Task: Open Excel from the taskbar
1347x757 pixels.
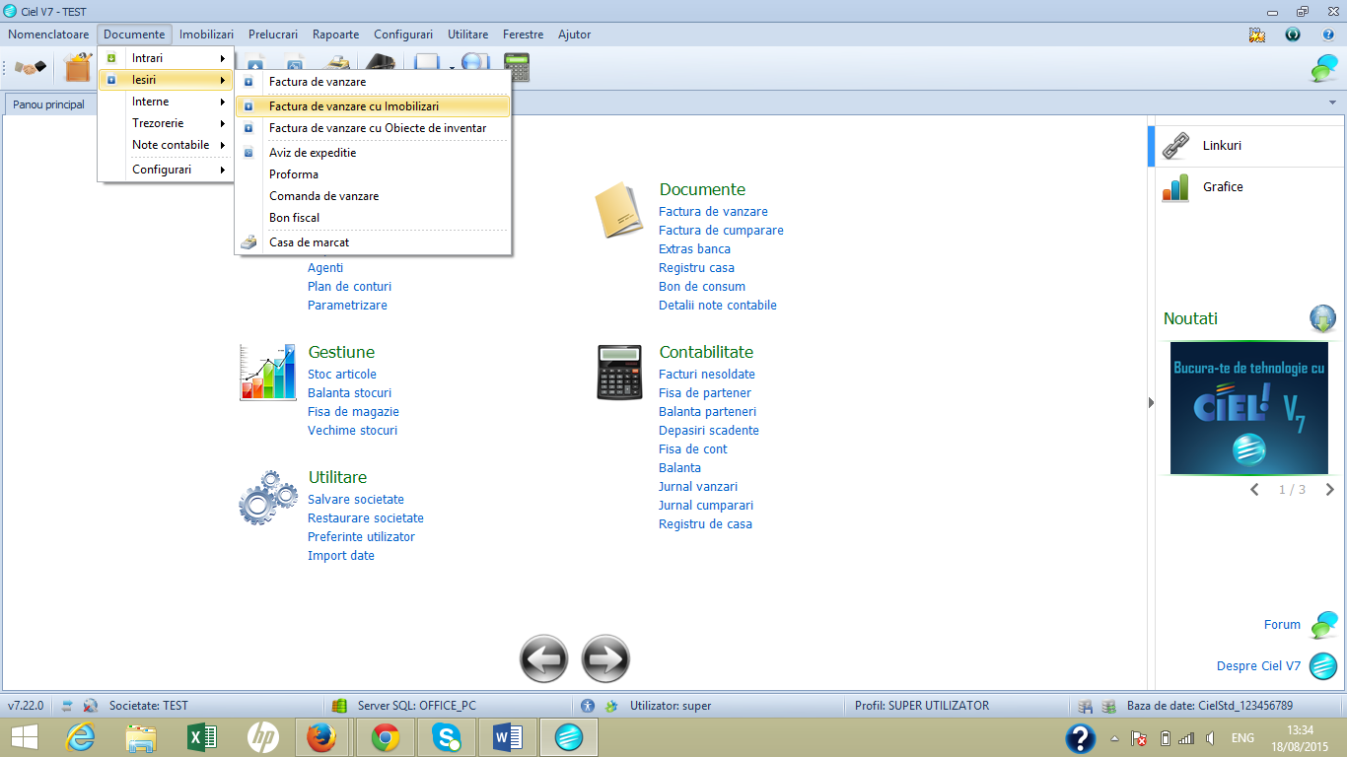Action: [x=201, y=737]
